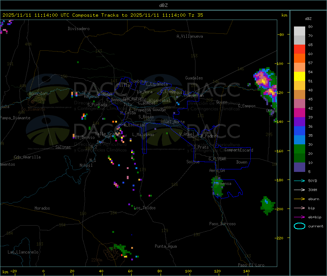Click the CompantEscard map label

coord(239,150)
